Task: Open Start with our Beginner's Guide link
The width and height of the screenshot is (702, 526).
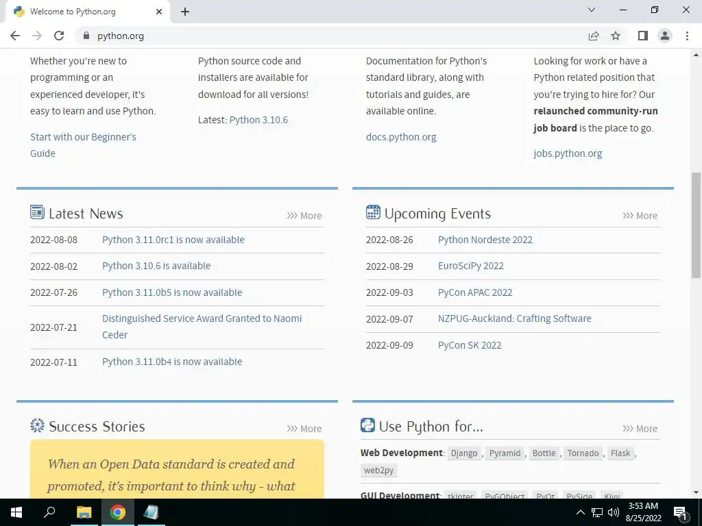Action: [83, 145]
